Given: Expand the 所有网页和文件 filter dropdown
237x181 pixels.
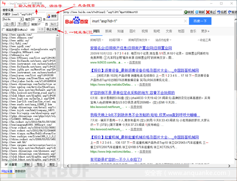Looking at the screenshot, I should point(139,40).
